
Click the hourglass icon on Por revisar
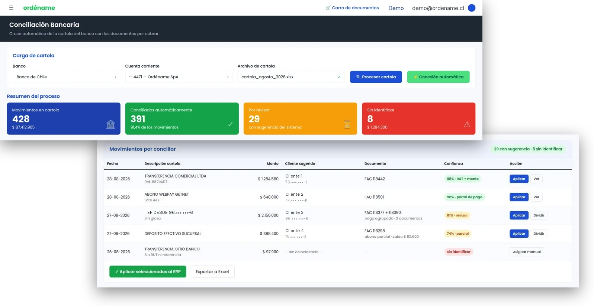tap(347, 124)
